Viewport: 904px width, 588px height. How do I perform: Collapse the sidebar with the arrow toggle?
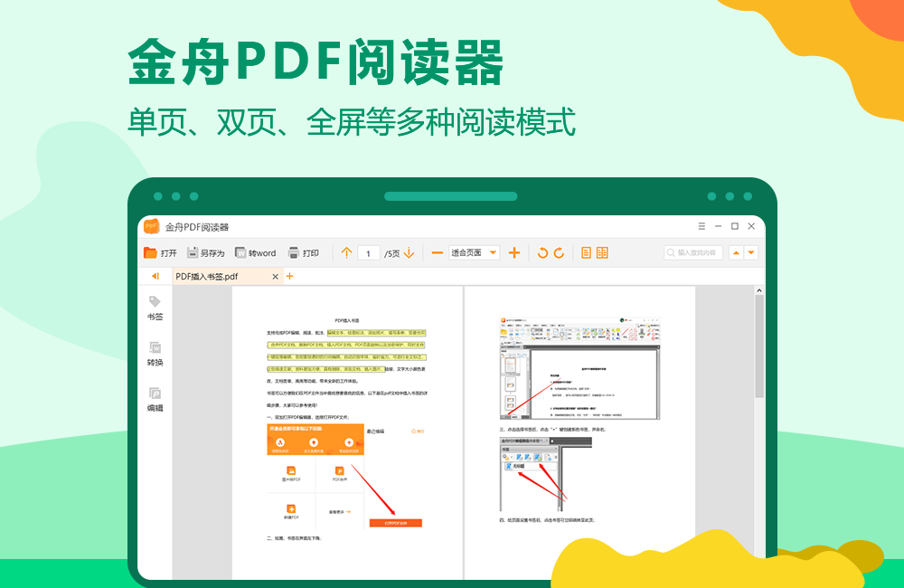(x=155, y=278)
